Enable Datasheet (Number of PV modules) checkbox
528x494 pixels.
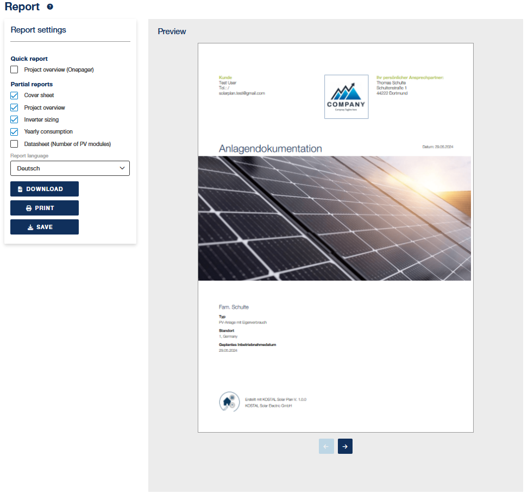tap(14, 144)
